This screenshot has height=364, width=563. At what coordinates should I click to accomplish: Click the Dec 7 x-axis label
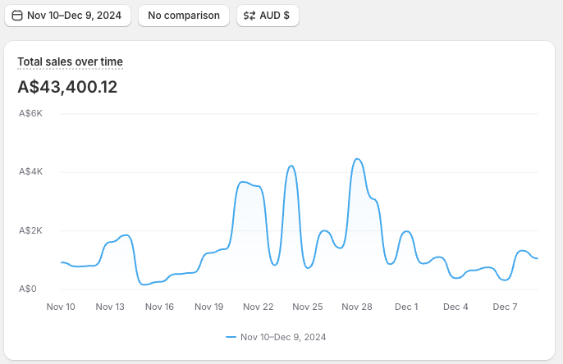point(505,307)
